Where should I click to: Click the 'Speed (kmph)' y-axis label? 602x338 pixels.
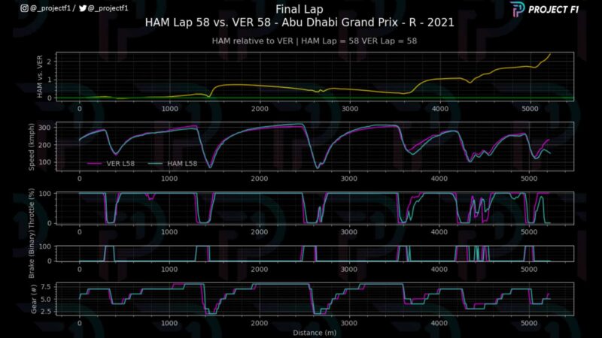tap(32, 146)
